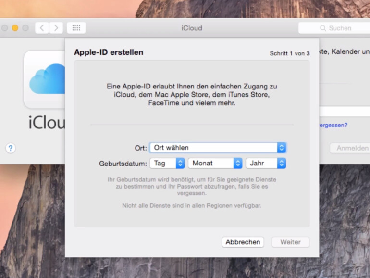This screenshot has width=370, height=278.
Task: Click the 'Geburtsdatum:' label
Action: click(x=123, y=164)
